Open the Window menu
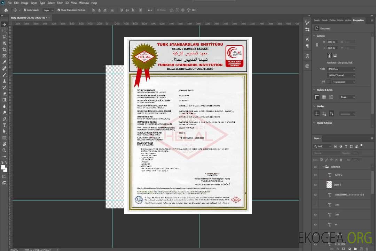The image size is (376, 251). pos(84,3)
